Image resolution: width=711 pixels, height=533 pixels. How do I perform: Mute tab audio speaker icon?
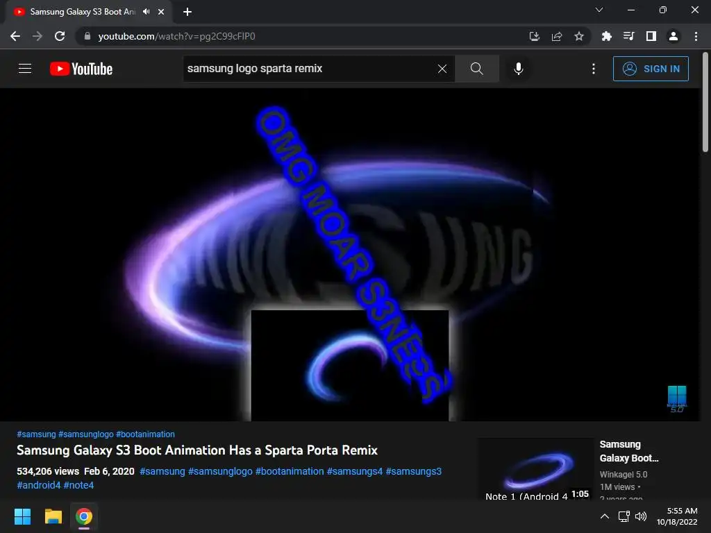[x=146, y=12]
